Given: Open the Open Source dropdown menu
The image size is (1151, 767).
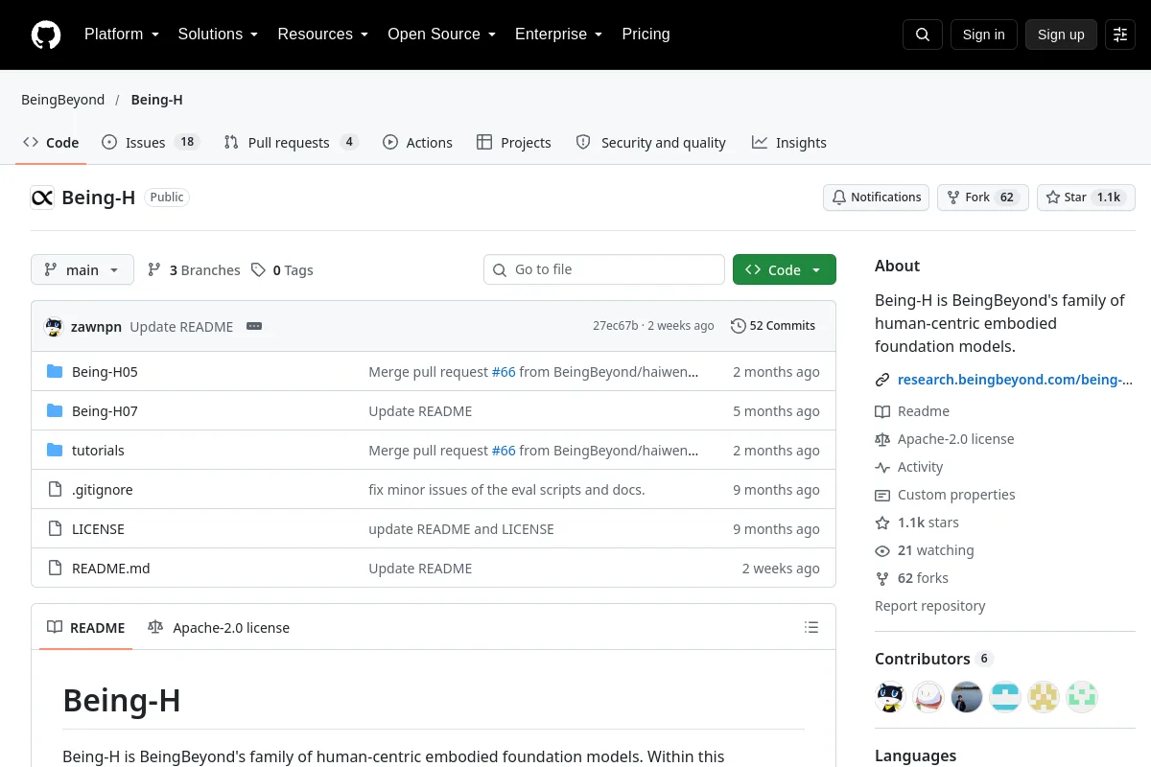Looking at the screenshot, I should [x=442, y=35].
